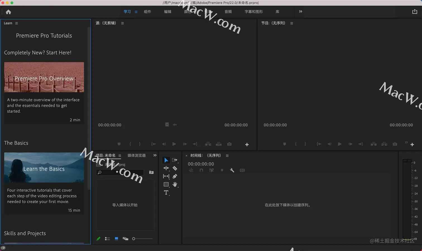This screenshot has height=251, width=422.
Task: Switch to 音频 workspace tab
Action: click(228, 12)
